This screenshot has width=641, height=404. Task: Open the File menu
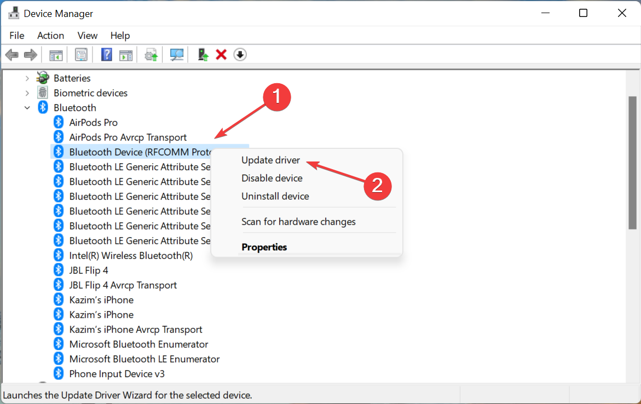coord(17,36)
